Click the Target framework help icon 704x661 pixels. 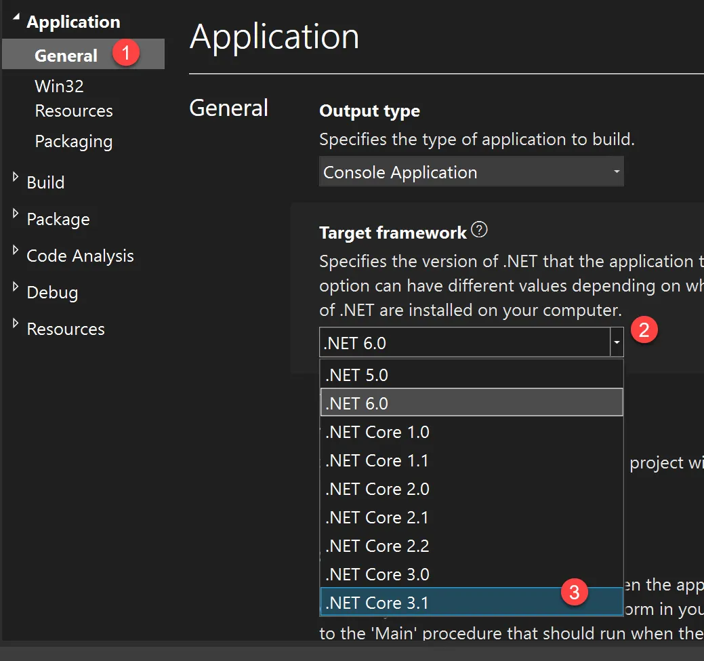[479, 231]
